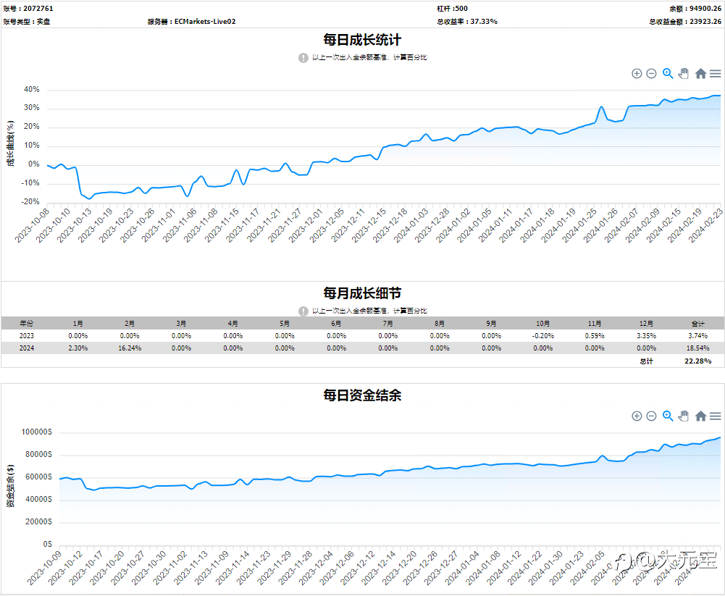Click 40% y-axis label on growth chart

click(31, 89)
